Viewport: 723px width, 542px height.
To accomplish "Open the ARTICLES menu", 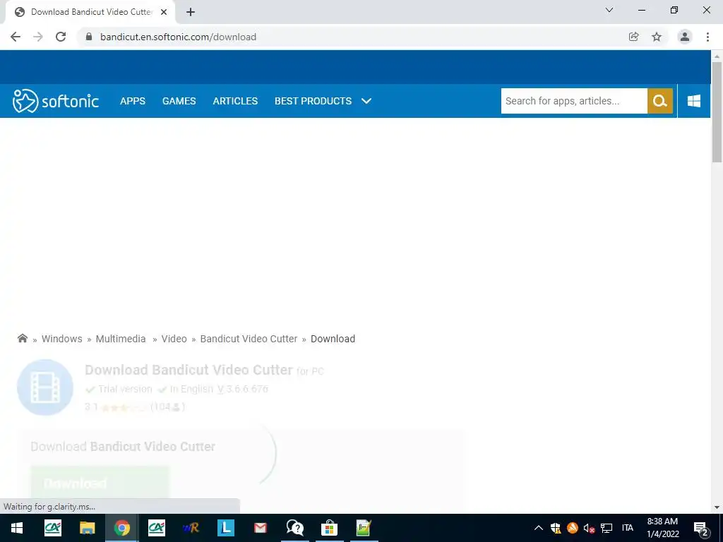I will click(235, 101).
